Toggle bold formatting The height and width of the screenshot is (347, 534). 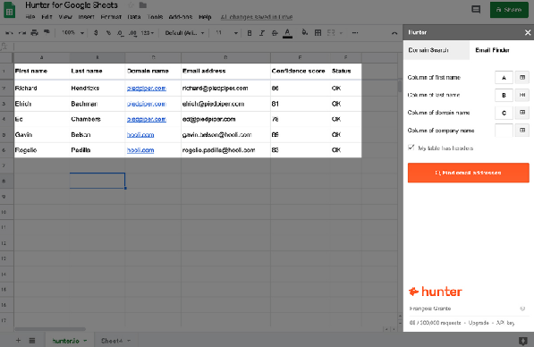coord(250,33)
